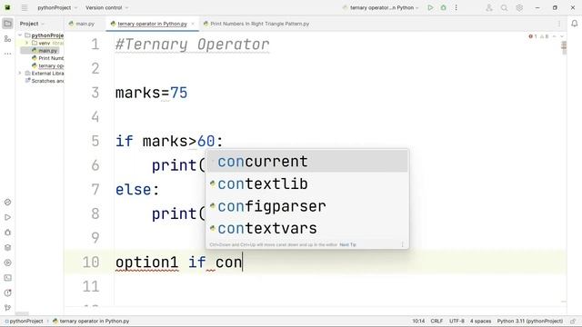Select ternary operator in Python.py tab
The width and height of the screenshot is (582, 327).
point(152,24)
